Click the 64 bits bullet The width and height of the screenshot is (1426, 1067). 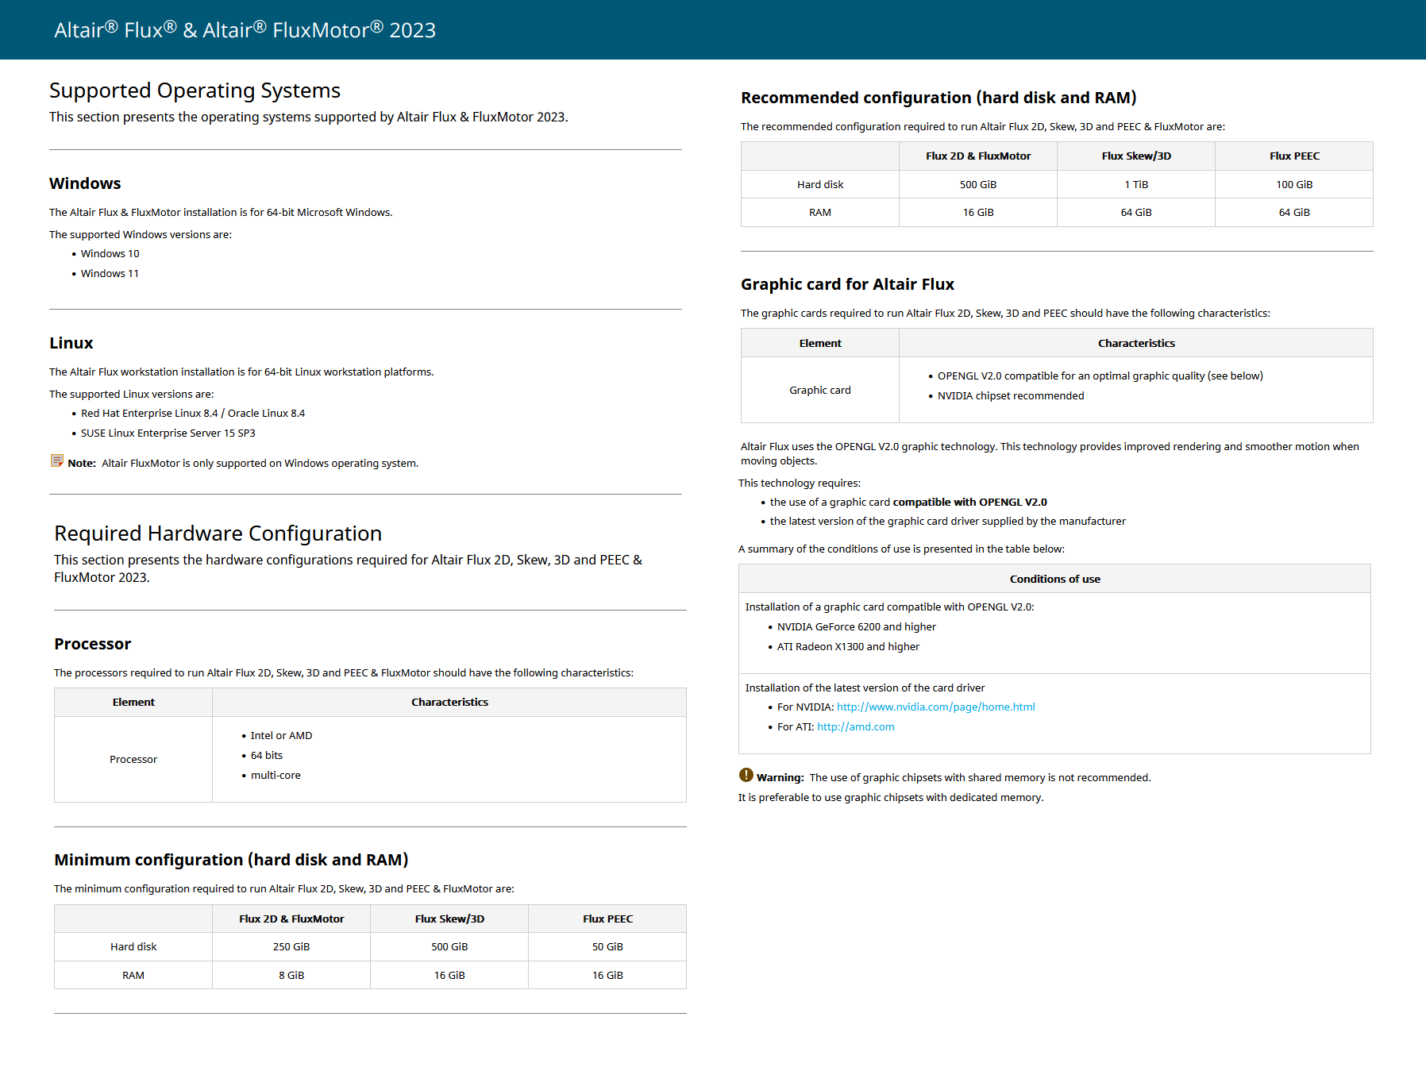pos(266,756)
